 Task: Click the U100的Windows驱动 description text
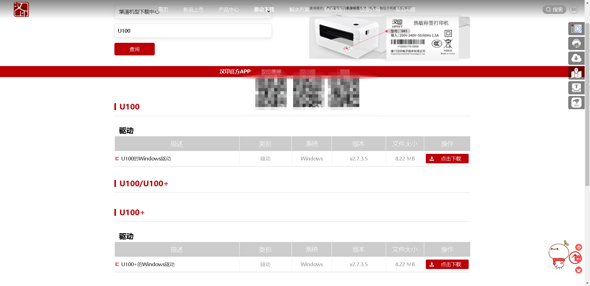(x=146, y=159)
